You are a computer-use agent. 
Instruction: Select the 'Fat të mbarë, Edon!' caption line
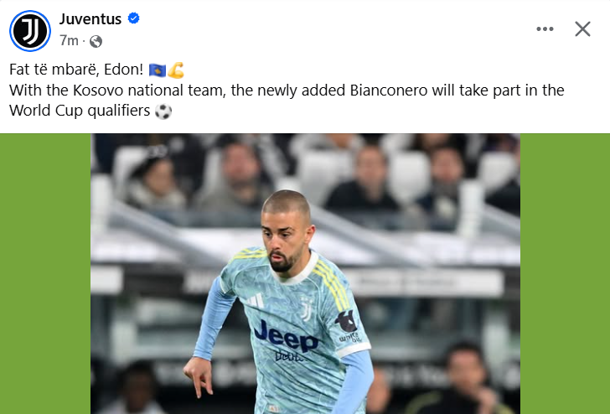[76, 70]
